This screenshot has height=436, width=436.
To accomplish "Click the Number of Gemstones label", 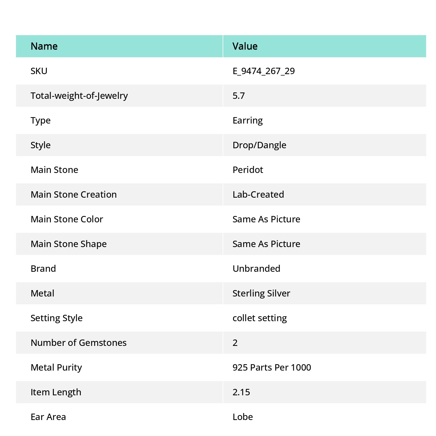I will [78, 343].
